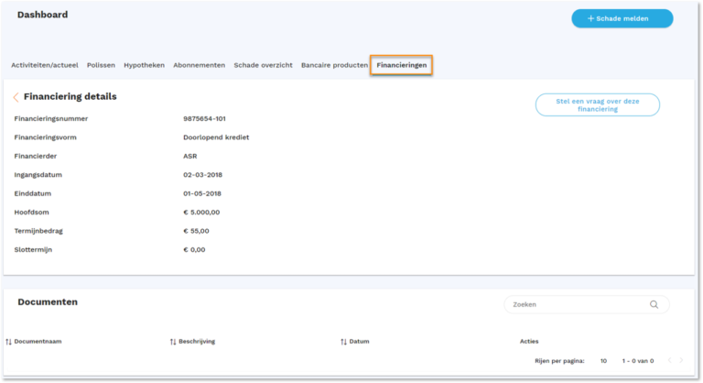Click the Ingangsdatum label
Screen dimensions: 703x383
(x=38, y=175)
